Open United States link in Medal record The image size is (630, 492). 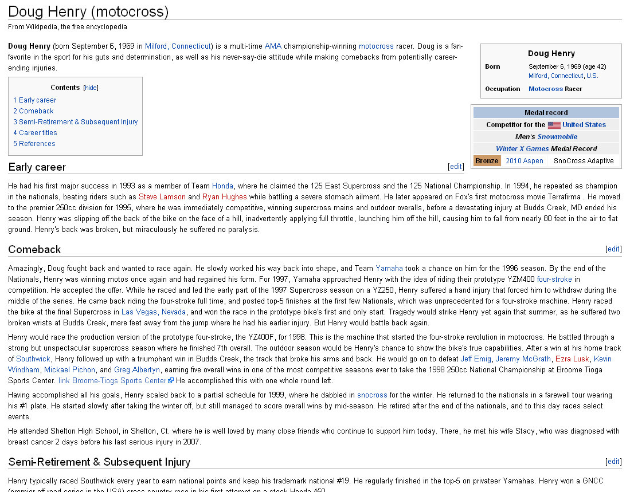[584, 125]
